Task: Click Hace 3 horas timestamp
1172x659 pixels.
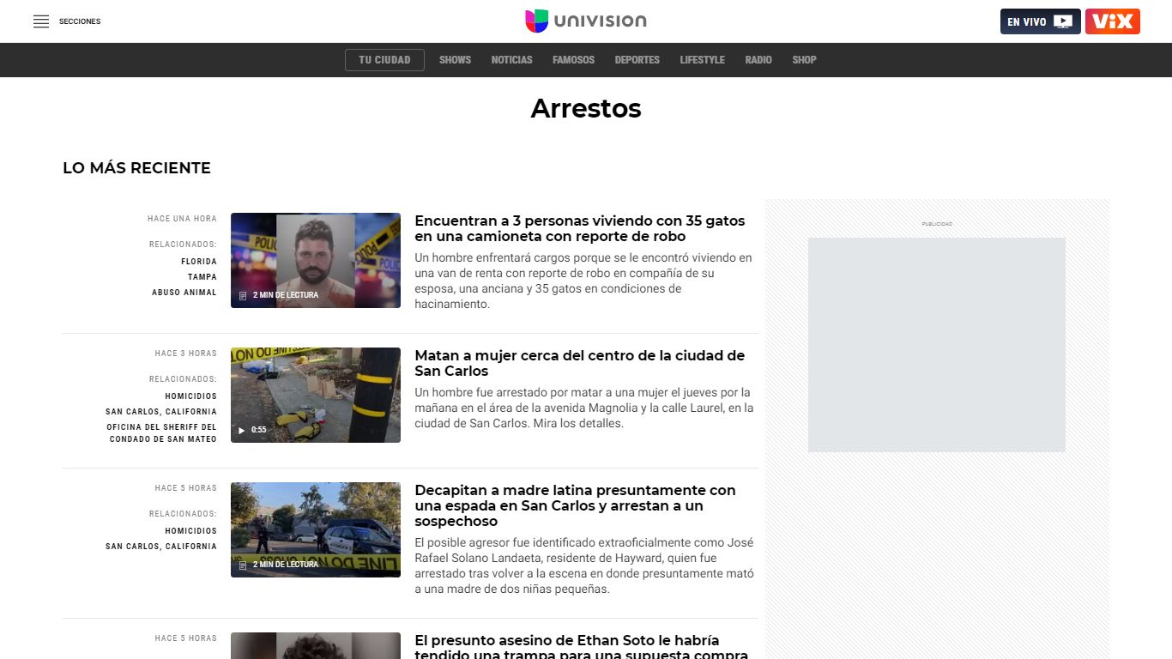Action: 186,354
